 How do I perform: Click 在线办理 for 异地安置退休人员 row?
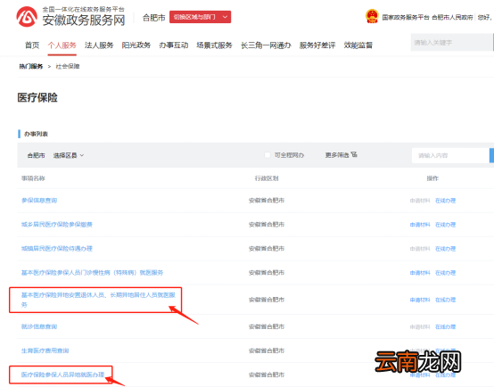pos(445,300)
